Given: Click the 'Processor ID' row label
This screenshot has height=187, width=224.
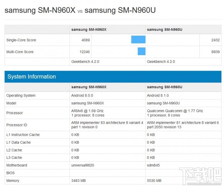Looking at the screenshot, I should [x=17, y=125].
